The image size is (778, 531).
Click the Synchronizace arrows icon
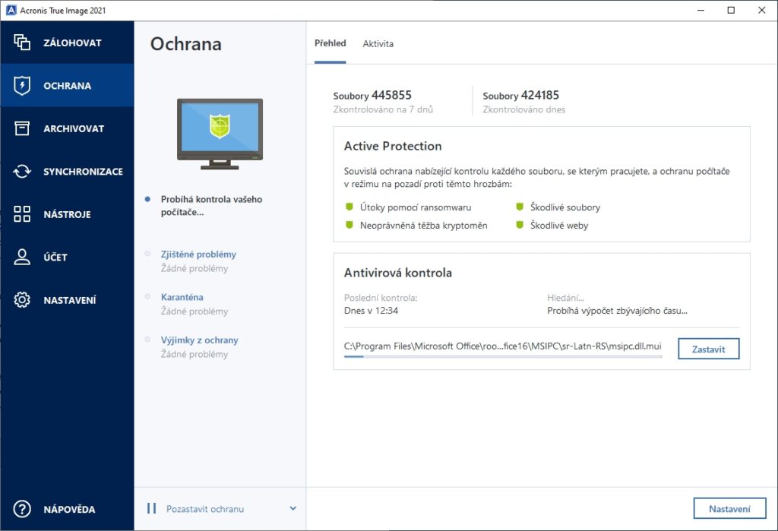(22, 172)
